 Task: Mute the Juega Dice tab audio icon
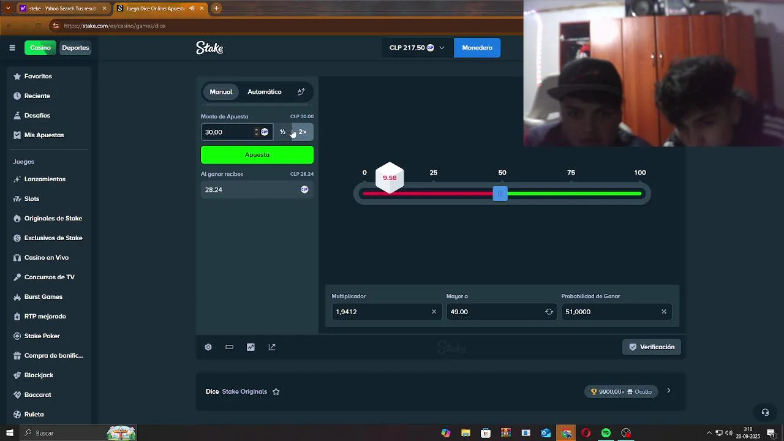pos(192,9)
